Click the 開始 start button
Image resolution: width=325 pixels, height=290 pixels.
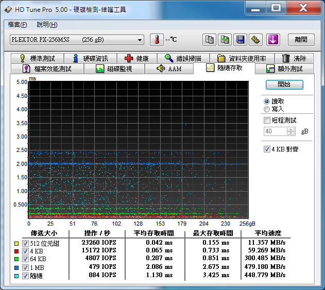pos(284,84)
